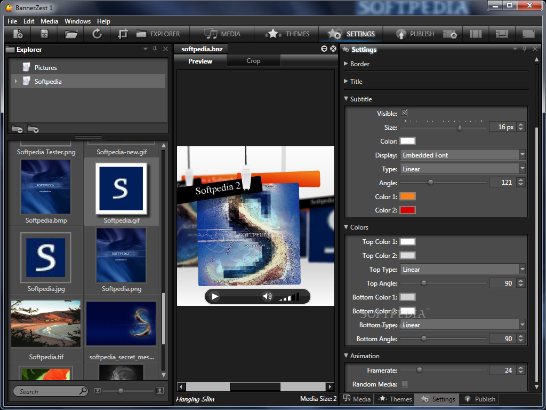Pin the Settings panel

click(x=525, y=49)
